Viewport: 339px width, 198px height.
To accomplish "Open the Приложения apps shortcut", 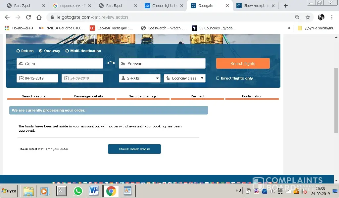I will point(19,28).
